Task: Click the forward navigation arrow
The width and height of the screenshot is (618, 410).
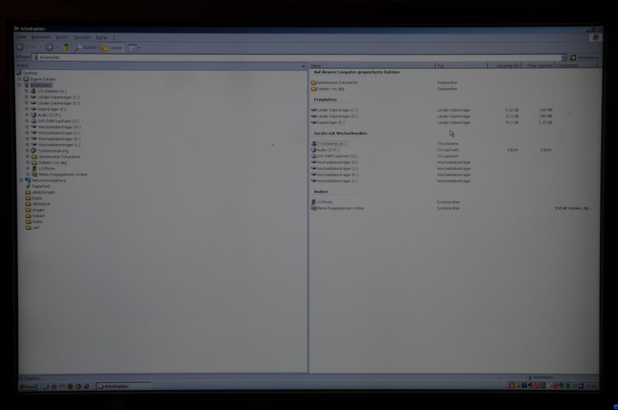Action: 49,47
